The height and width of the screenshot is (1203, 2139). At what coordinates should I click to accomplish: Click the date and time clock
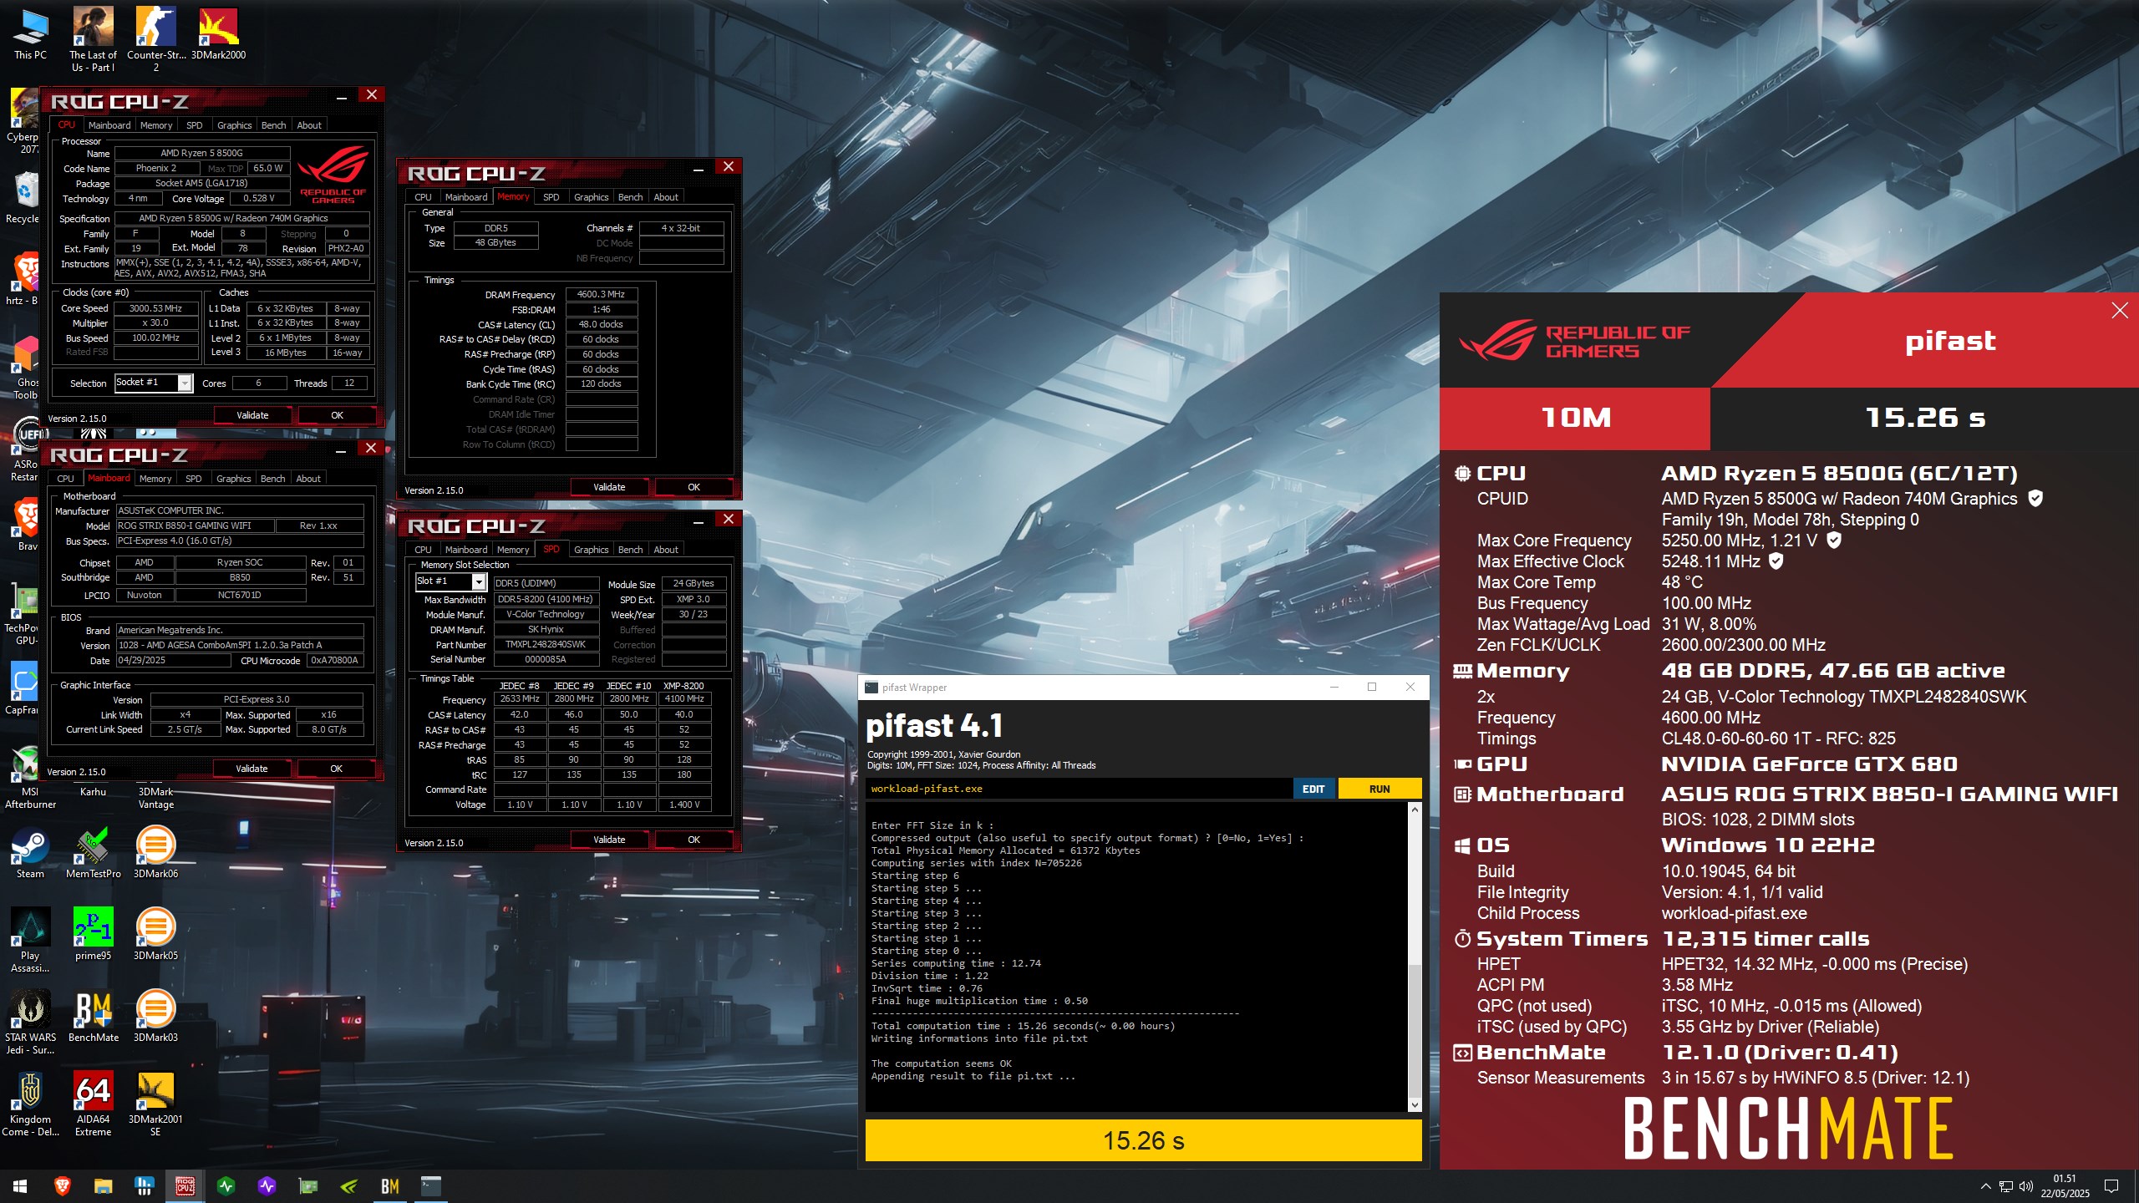[x=2065, y=1186]
